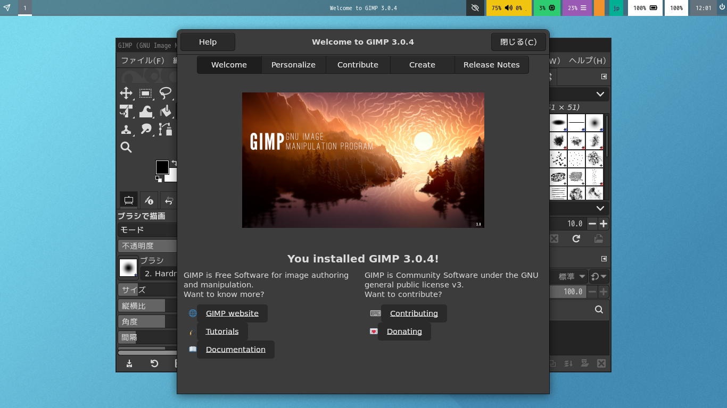
Task: Switch to the Welcome tab
Action: [229, 65]
